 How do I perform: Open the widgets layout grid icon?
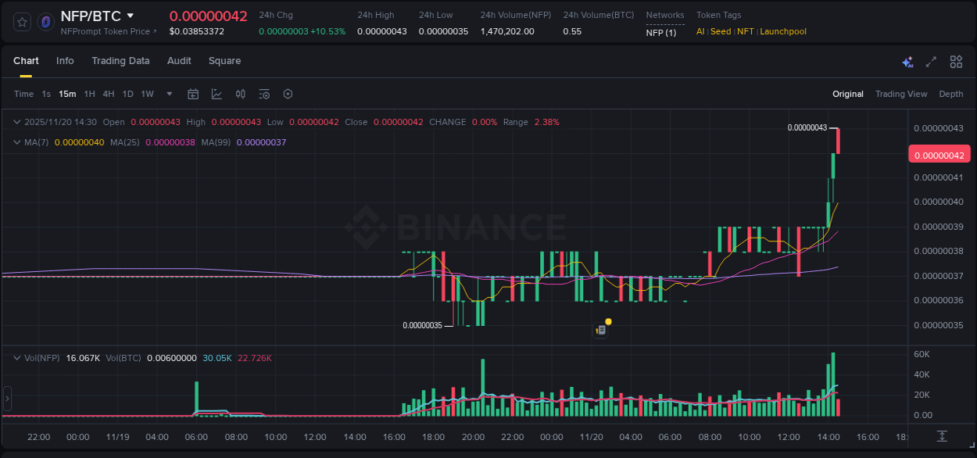pyautogui.click(x=956, y=61)
